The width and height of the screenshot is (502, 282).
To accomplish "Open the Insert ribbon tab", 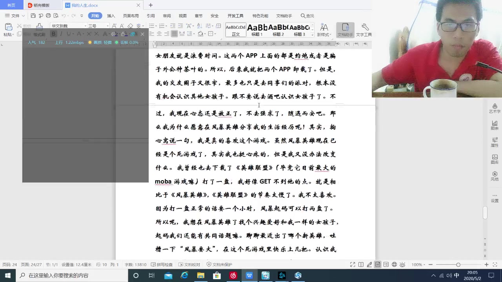I will point(111,16).
